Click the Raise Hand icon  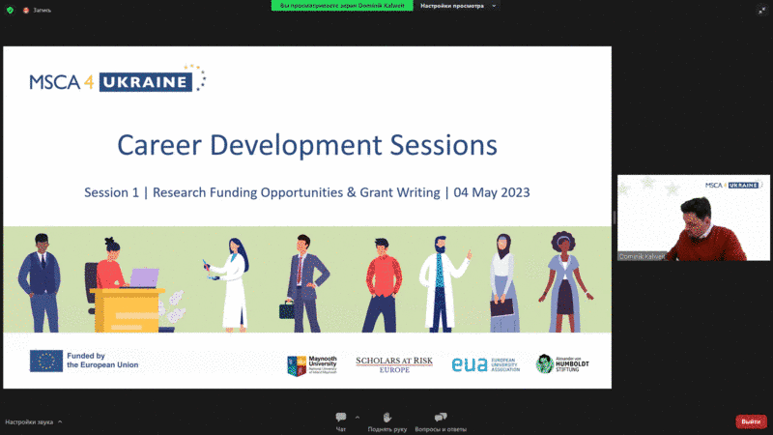386,418
